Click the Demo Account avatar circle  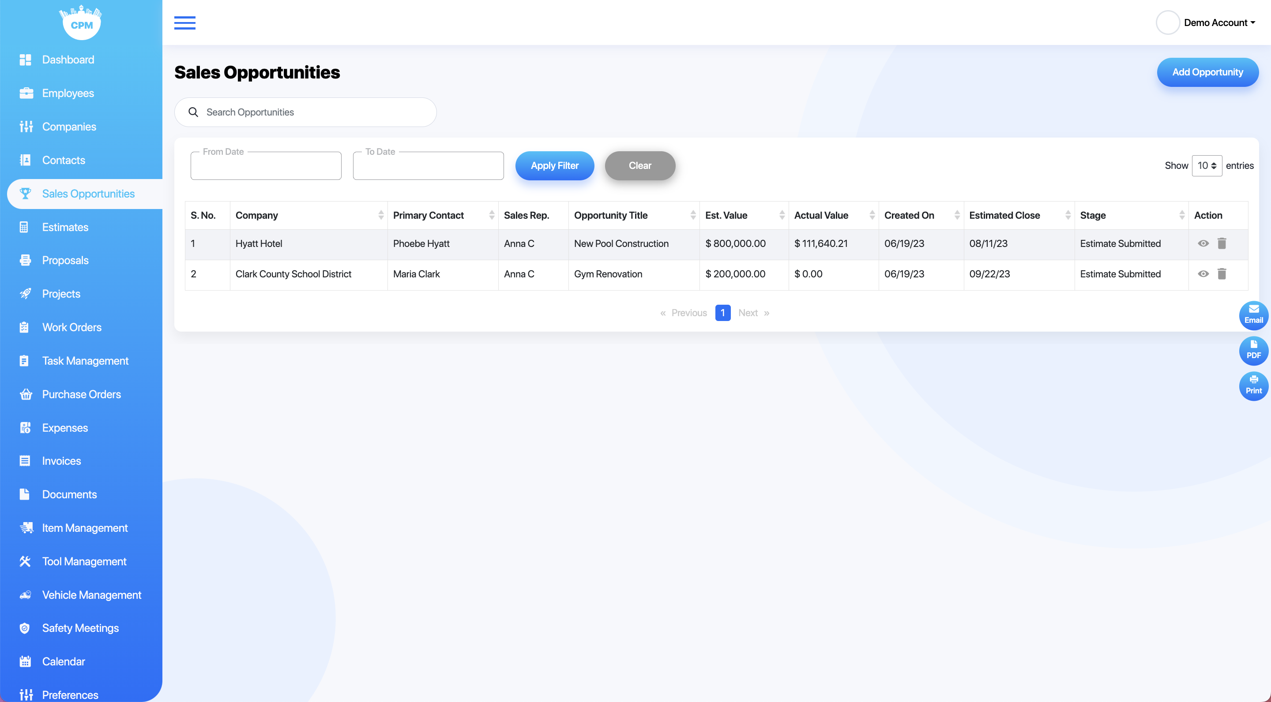[x=1167, y=22]
